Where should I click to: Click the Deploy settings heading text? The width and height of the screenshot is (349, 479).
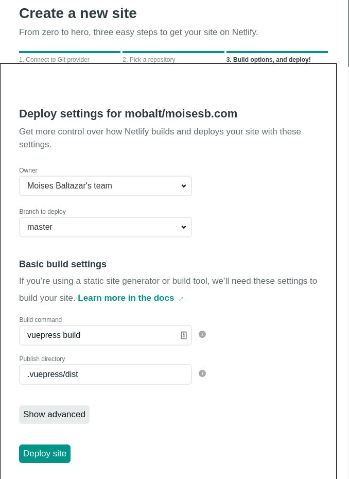(x=128, y=114)
